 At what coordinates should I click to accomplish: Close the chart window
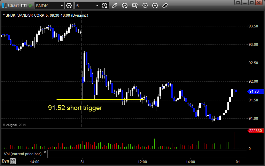click(259, 2)
